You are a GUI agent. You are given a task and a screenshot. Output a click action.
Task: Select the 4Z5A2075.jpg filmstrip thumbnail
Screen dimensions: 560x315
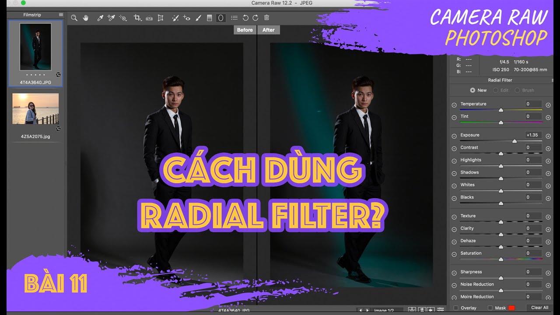35,108
